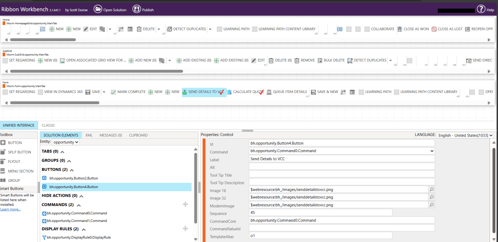Viewport: 498px width, 242px height.
Task: Open the LANGUAGE dropdown in Properties
Action: tap(465, 135)
